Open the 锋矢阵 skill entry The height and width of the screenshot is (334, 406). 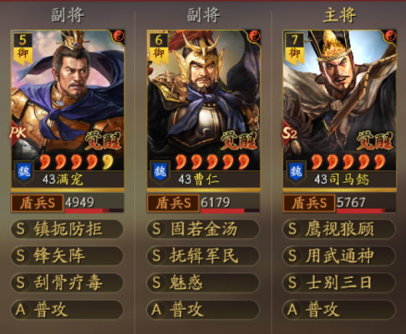tap(67, 256)
